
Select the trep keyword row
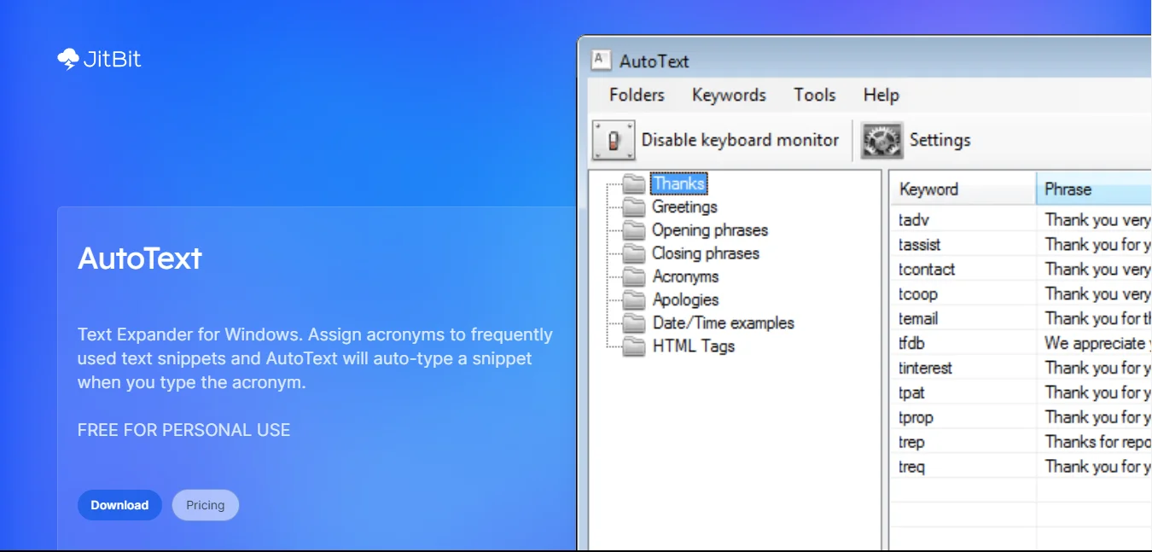point(1021,442)
